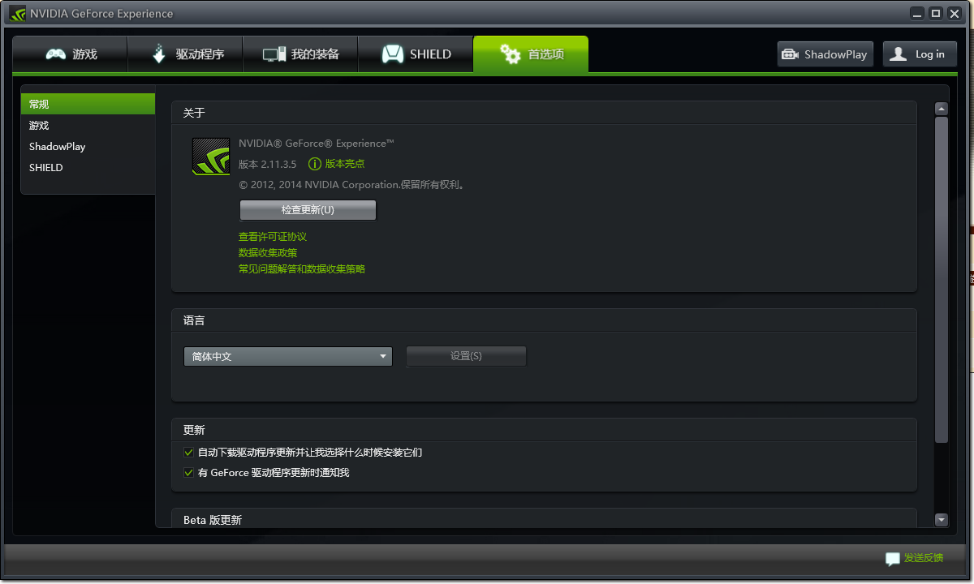Click the Log in button

pyautogui.click(x=920, y=54)
